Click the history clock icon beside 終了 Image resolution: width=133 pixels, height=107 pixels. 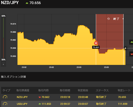pos(109,19)
